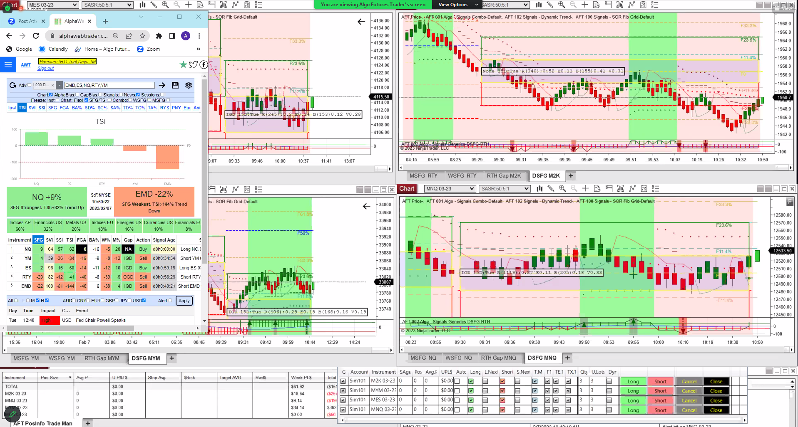The height and width of the screenshot is (427, 798).
Task: Open the MES 03-23 instrument dropdown
Action: pyautogui.click(x=53, y=5)
